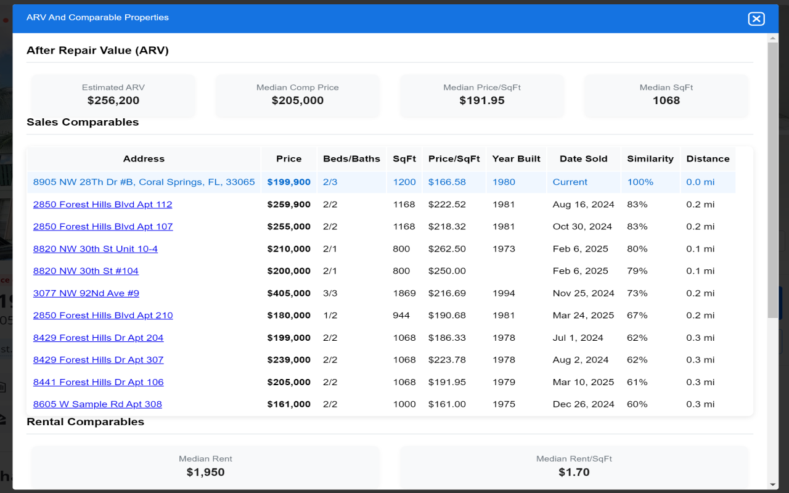This screenshot has height=493, width=789.
Task: Open listing 2850 Forest Hills Blvd Apt 112
Action: [103, 204]
